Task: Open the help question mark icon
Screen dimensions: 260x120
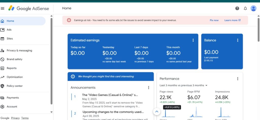Action: coord(237,8)
